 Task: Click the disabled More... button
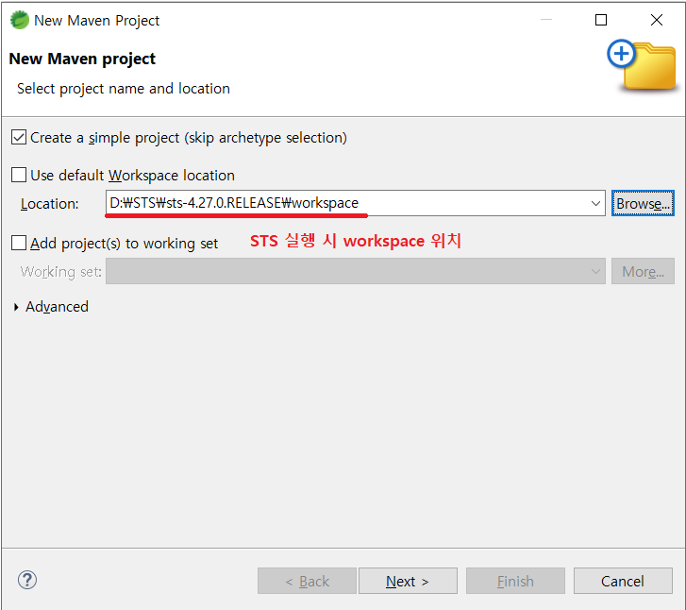pyautogui.click(x=643, y=272)
